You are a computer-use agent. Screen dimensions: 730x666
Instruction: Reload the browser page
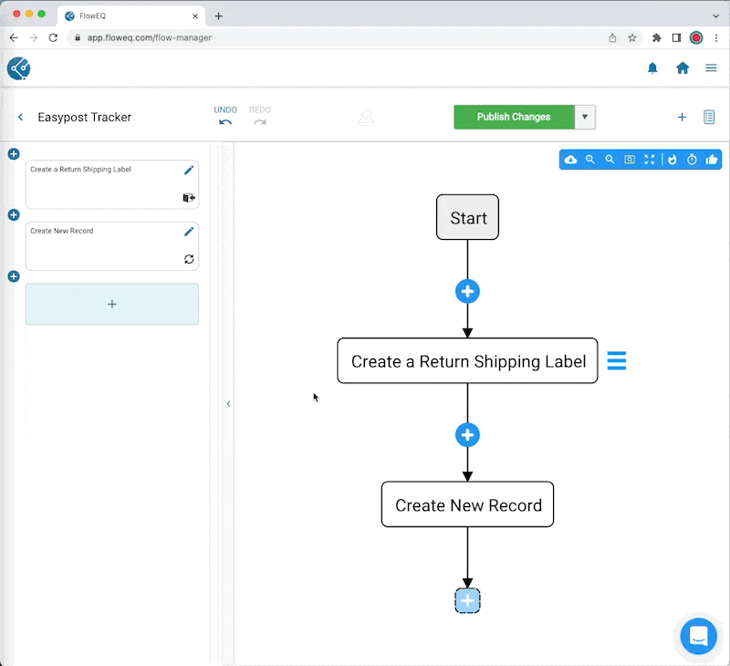(x=53, y=37)
